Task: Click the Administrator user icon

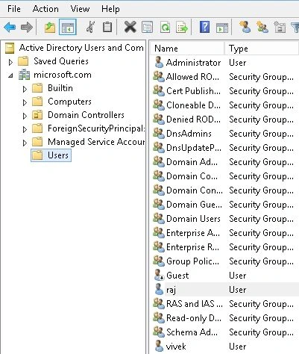Action: (x=159, y=62)
